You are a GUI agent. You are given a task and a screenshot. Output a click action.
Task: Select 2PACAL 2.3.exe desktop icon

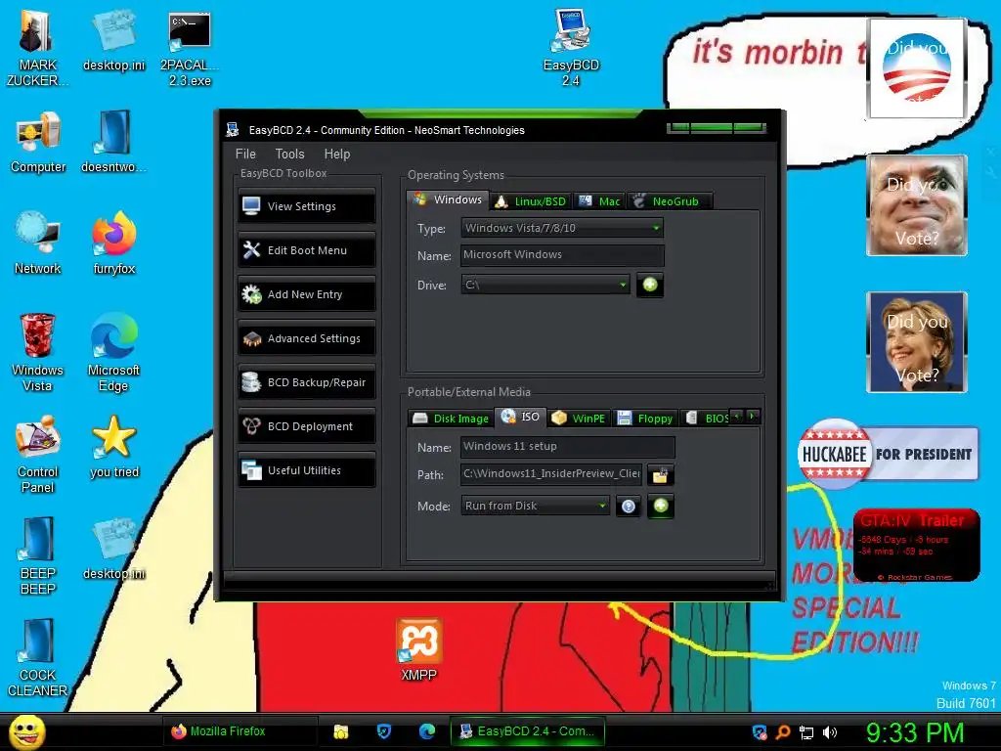(x=190, y=49)
